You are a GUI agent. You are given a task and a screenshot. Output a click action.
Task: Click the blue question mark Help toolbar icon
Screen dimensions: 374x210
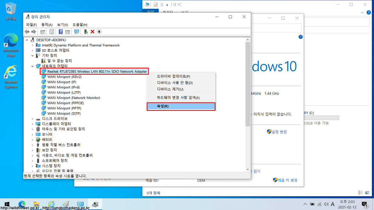coord(61,32)
